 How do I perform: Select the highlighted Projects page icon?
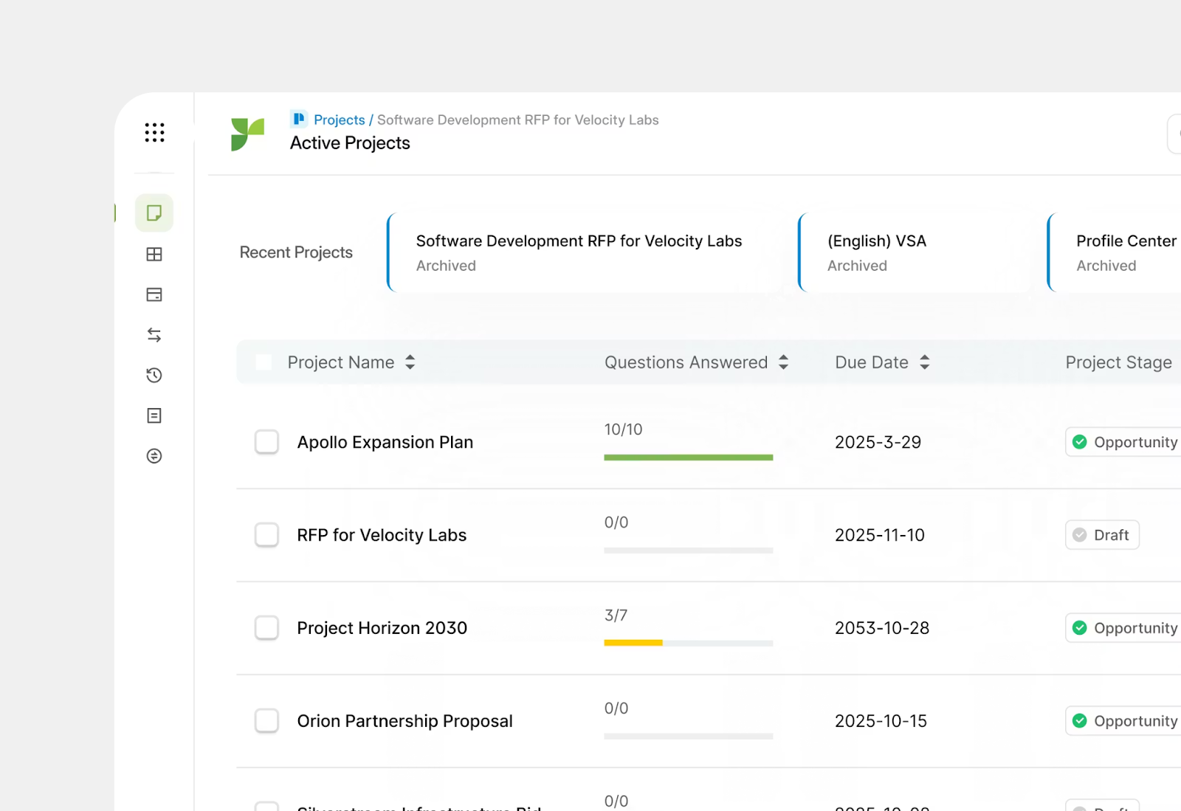coord(154,213)
